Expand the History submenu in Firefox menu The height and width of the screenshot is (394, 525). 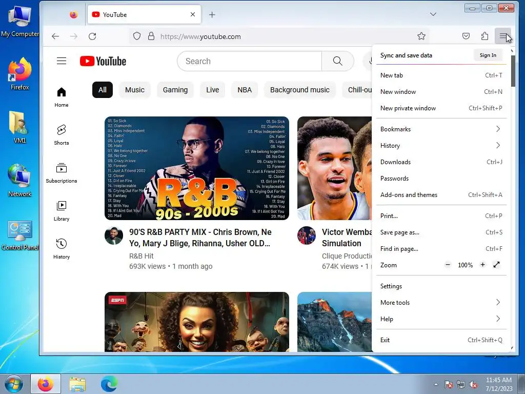tap(441, 145)
